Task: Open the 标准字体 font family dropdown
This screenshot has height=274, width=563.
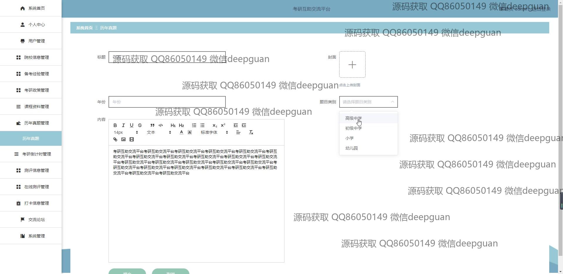Action: tap(214, 132)
